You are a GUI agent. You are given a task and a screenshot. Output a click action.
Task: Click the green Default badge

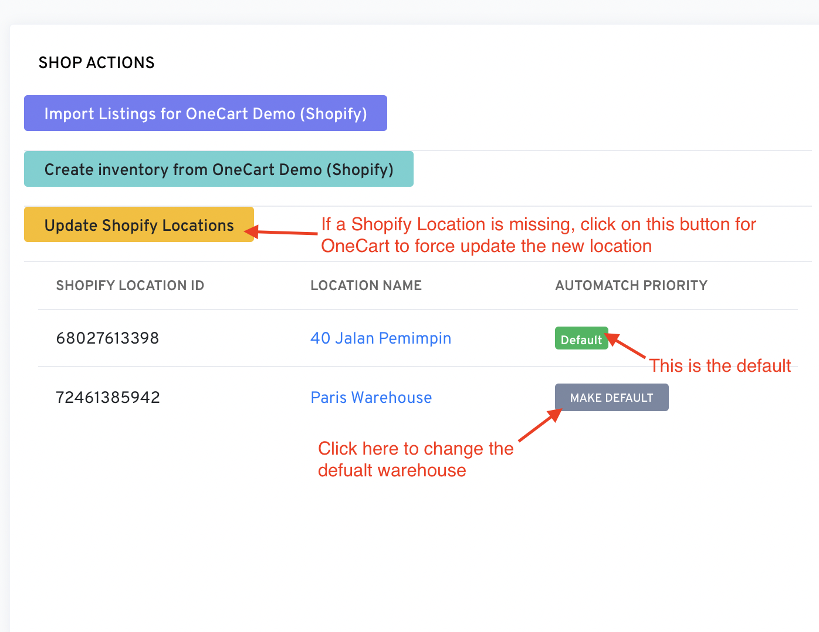[x=581, y=339]
